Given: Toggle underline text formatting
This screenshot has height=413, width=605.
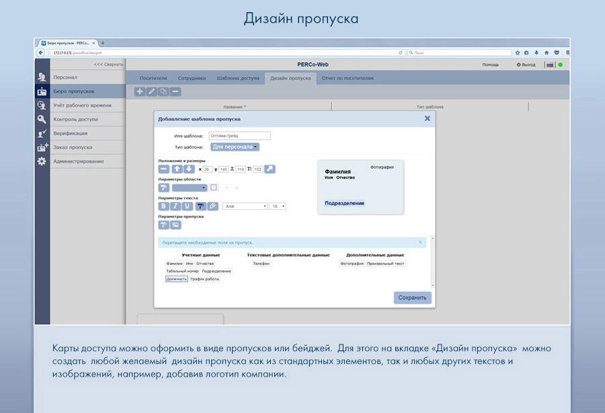Looking at the screenshot, I should point(188,206).
